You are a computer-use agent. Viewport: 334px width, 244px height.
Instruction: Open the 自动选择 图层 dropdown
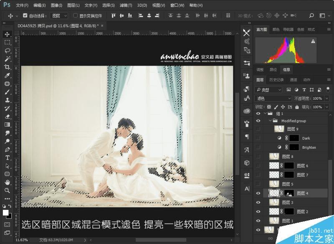tap(59, 15)
